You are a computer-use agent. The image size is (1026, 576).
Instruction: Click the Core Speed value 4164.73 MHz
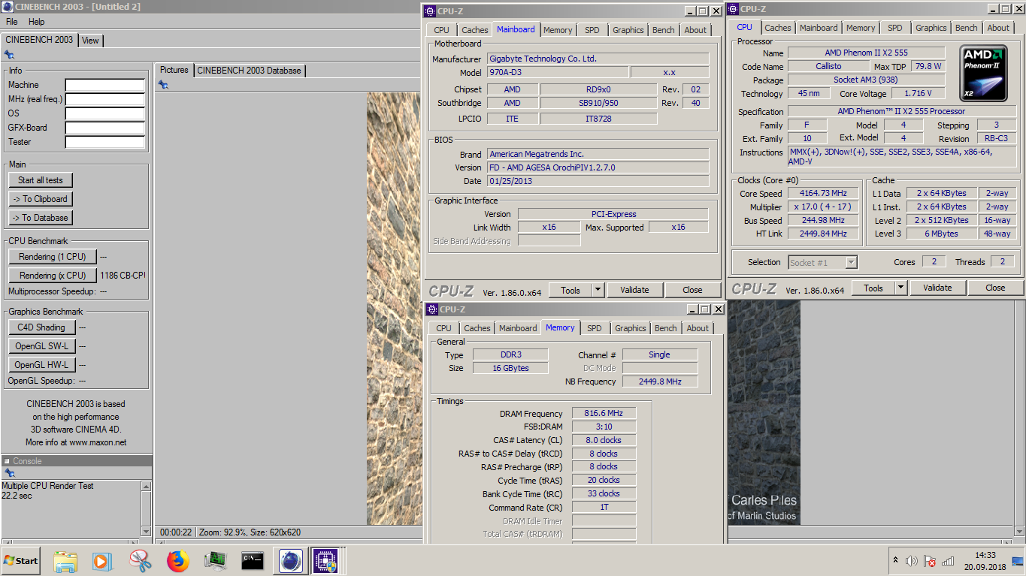pos(825,194)
